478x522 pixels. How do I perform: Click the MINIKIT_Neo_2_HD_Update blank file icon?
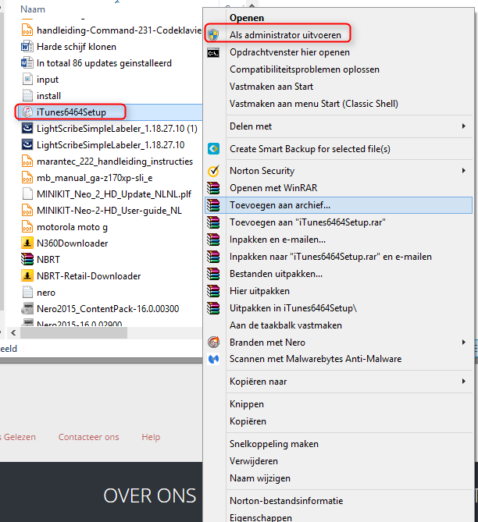[27, 194]
